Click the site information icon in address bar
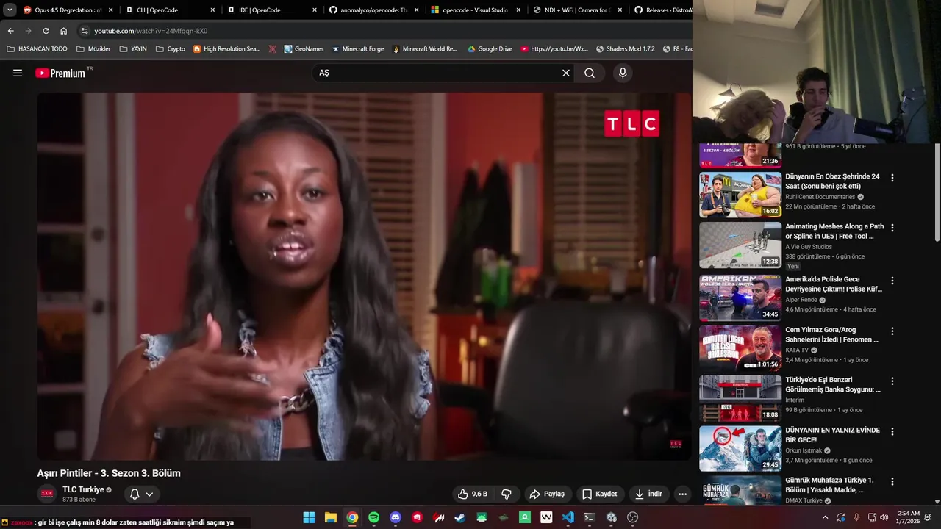 tap(85, 31)
